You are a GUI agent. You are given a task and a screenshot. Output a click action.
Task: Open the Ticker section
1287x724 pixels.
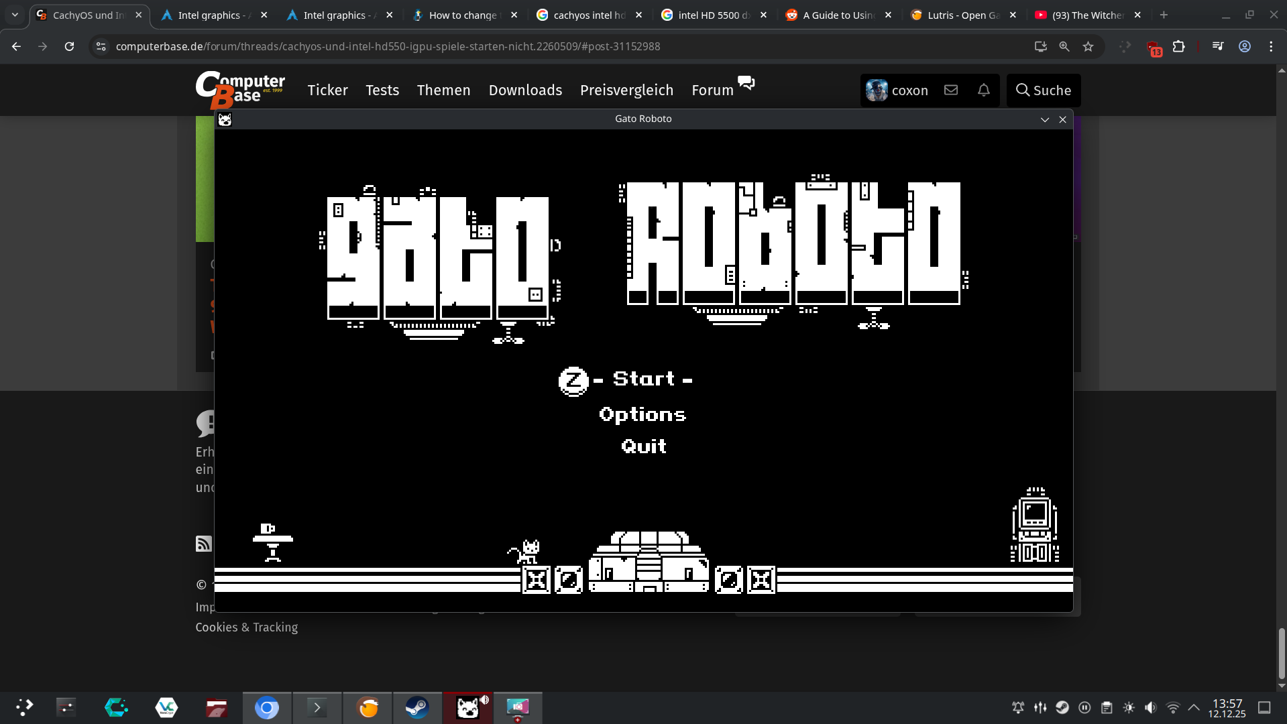(327, 90)
